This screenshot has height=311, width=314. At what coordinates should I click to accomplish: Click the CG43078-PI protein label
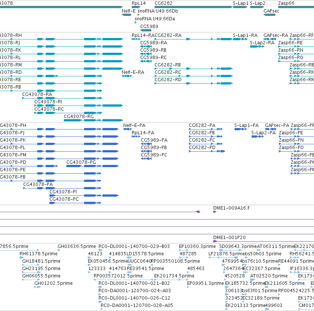63,192
